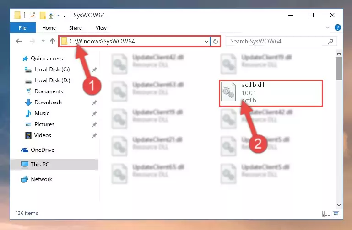
Task: Click the Downloads blue arrow icon
Action: (28, 102)
